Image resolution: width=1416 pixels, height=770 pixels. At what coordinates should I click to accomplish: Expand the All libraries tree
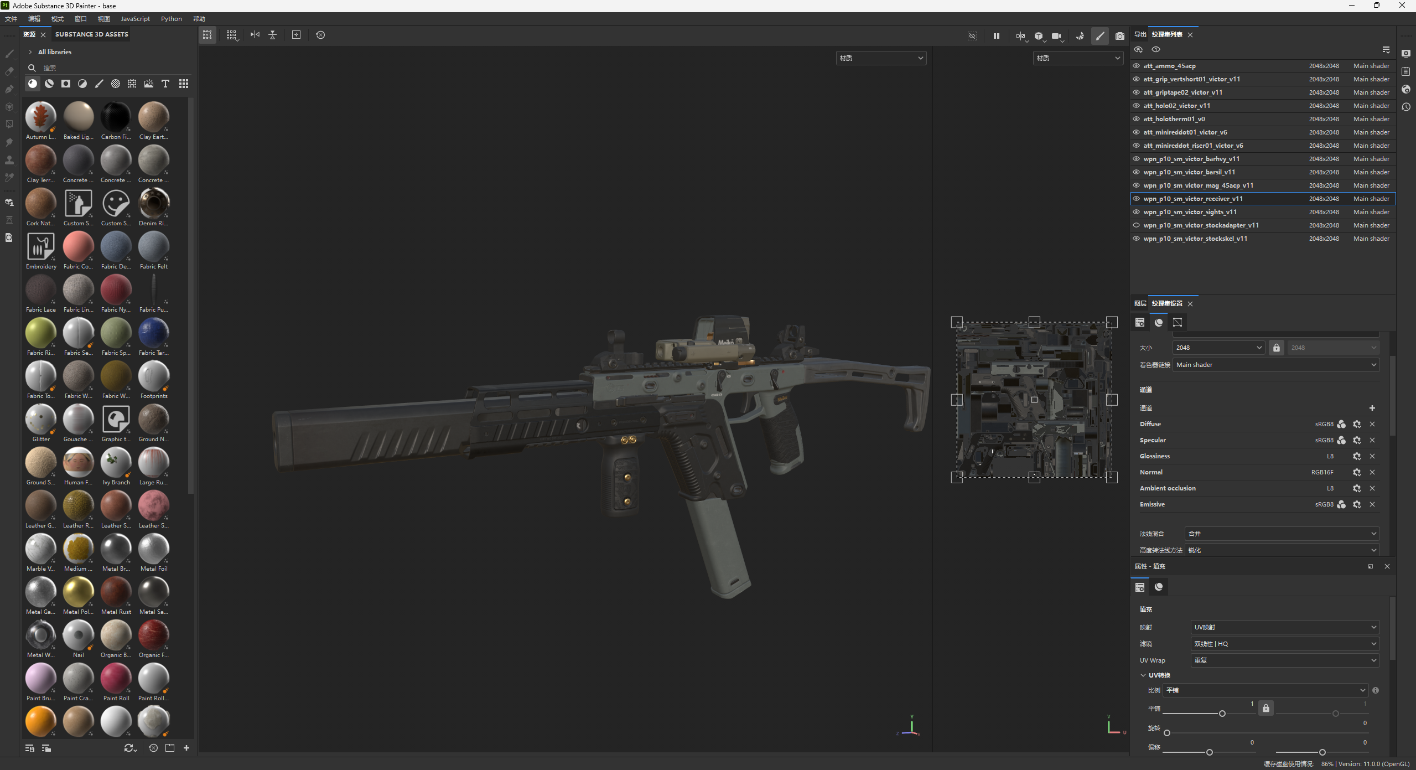click(x=30, y=52)
